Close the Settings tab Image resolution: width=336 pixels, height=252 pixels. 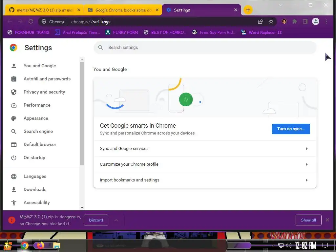pos(236,10)
